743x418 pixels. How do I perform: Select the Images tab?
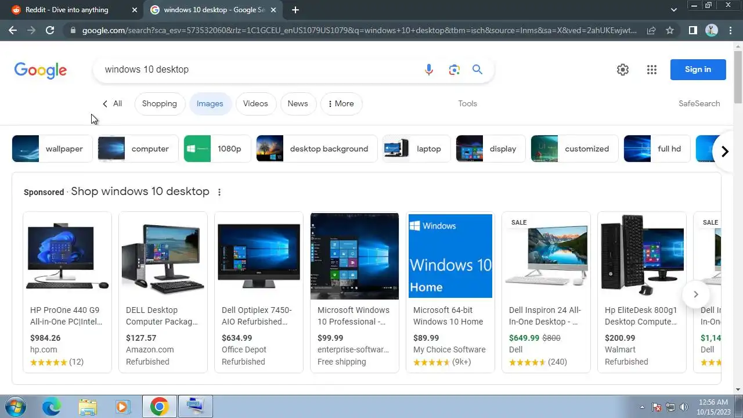(x=210, y=103)
